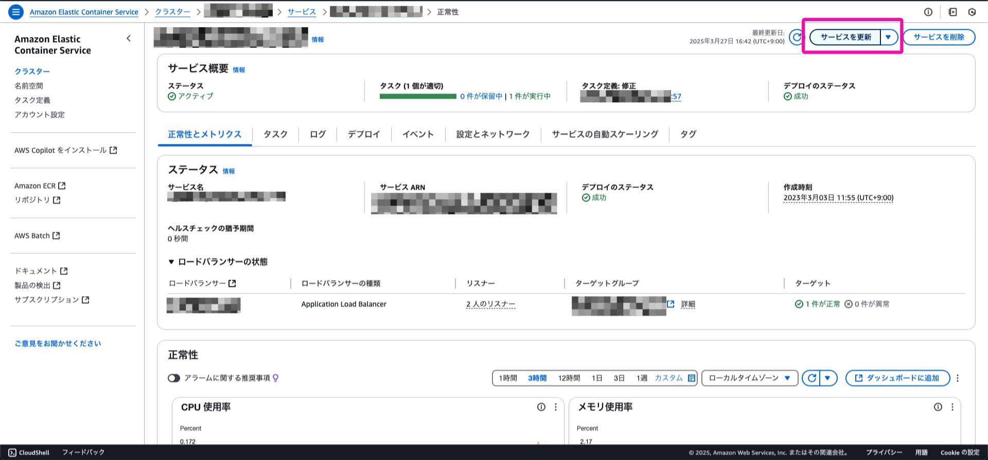Click the メモリ使用率 chart info icon
The width and height of the screenshot is (988, 460).
938,407
